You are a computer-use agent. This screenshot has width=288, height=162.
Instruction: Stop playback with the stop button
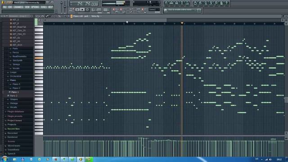tap(82, 9)
